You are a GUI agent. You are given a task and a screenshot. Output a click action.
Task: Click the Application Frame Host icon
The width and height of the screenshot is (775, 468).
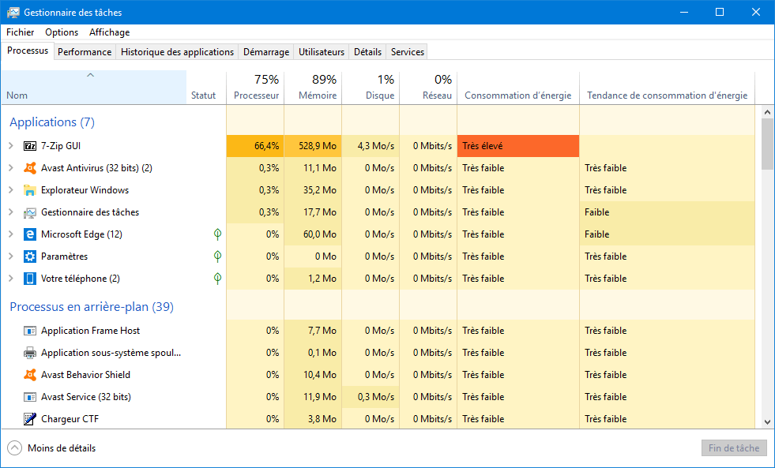tap(30, 331)
